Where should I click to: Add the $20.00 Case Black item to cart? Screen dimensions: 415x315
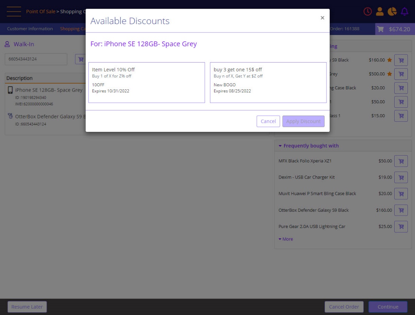pos(401,88)
